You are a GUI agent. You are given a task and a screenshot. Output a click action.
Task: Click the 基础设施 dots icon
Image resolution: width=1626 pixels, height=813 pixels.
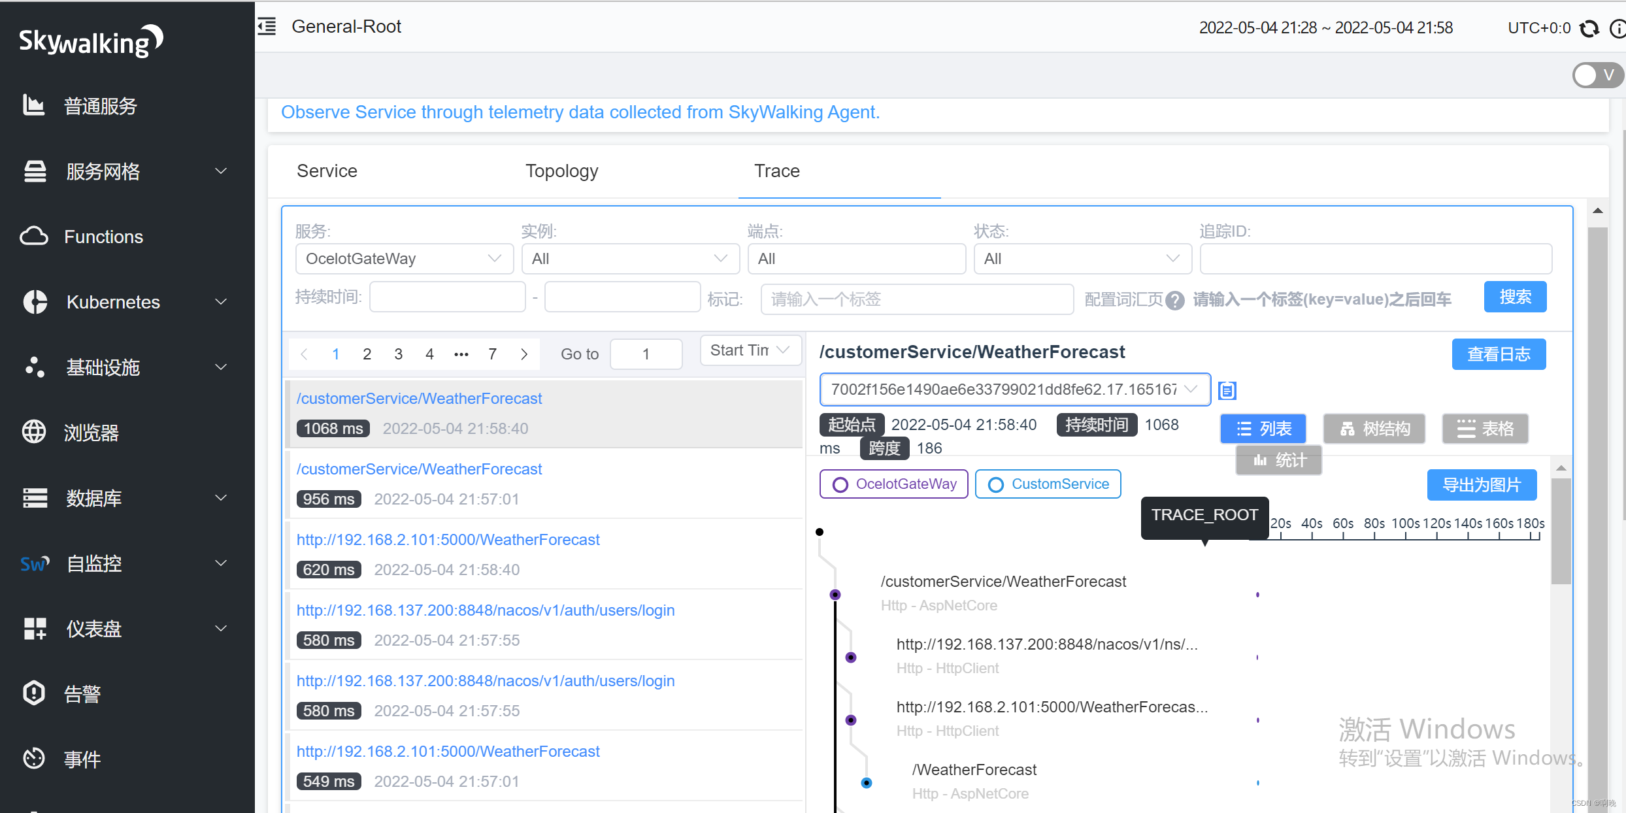point(35,367)
